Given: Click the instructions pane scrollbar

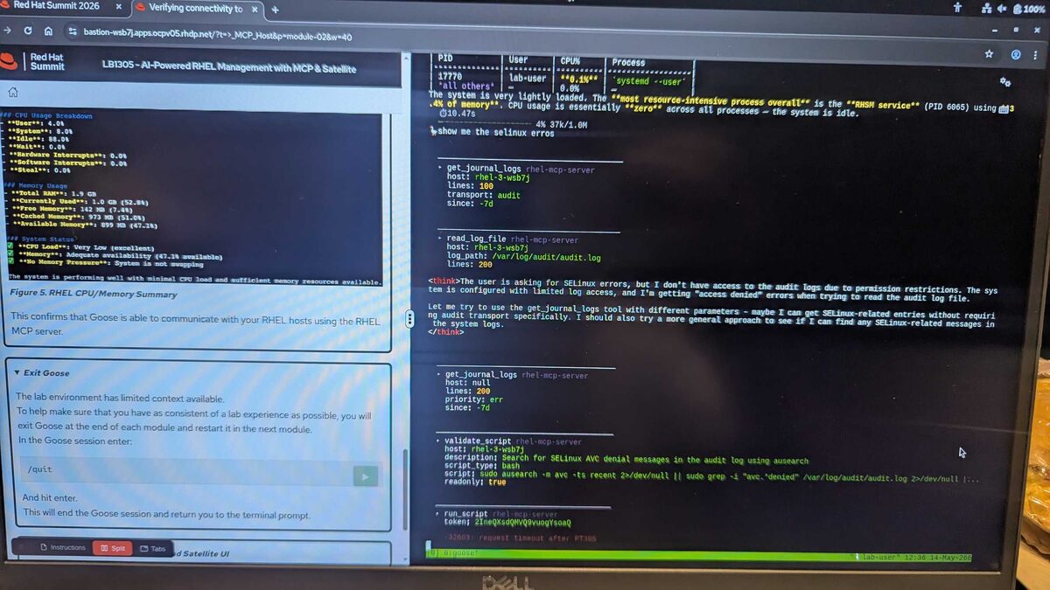Looking at the screenshot, I should pyautogui.click(x=404, y=489).
